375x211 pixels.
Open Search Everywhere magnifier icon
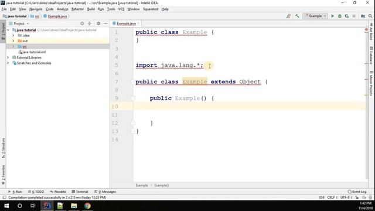[x=370, y=16]
